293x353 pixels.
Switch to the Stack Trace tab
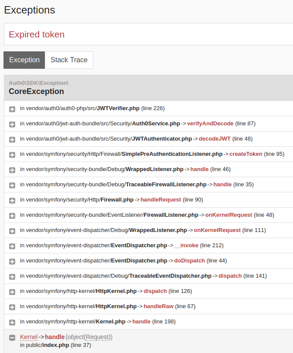(x=69, y=60)
